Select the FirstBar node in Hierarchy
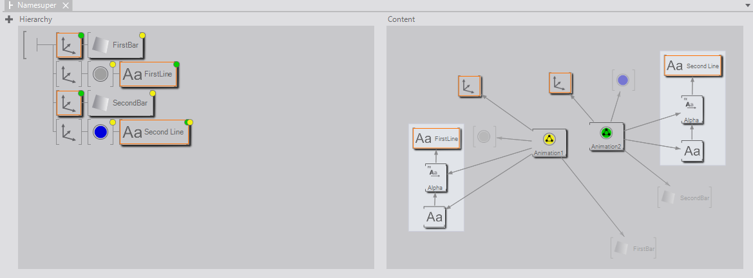753x278 pixels. [117, 45]
